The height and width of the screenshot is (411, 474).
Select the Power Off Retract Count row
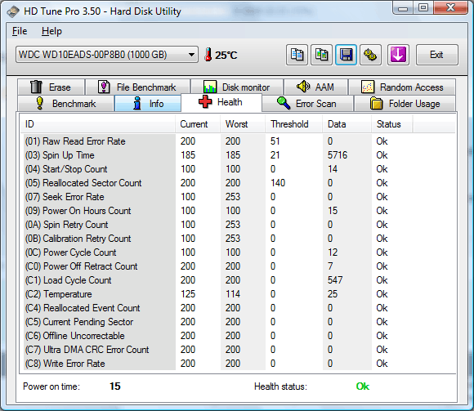pyautogui.click(x=238, y=266)
